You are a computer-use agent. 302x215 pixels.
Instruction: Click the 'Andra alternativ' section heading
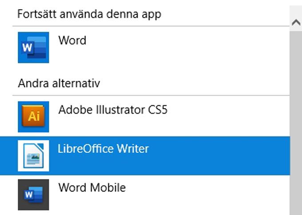(x=59, y=84)
